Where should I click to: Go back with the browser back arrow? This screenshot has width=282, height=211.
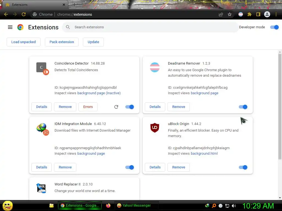coord(6,14)
